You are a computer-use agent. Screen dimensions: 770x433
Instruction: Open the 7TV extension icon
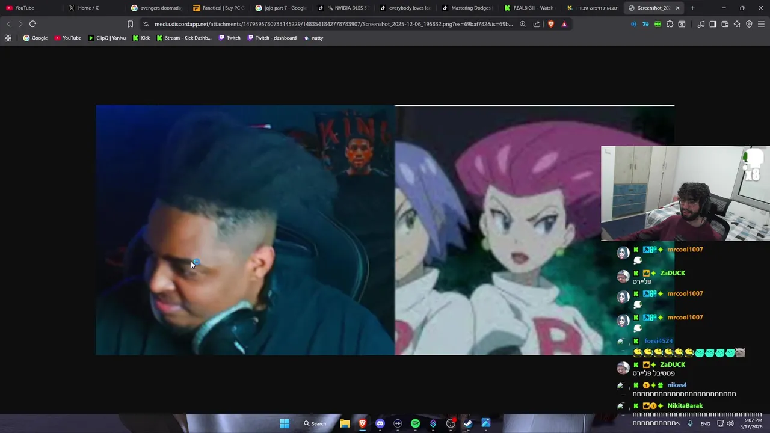tap(645, 24)
